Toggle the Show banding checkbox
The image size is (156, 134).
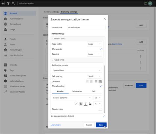(101, 86)
